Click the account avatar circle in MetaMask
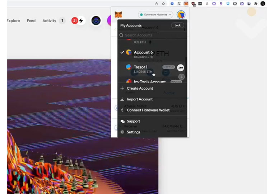Image resolution: width=274 pixels, height=194 pixels. click(181, 15)
